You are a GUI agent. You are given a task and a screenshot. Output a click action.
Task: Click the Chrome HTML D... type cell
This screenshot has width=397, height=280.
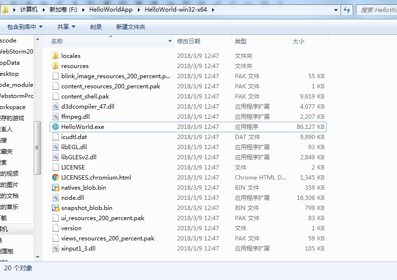260,177
